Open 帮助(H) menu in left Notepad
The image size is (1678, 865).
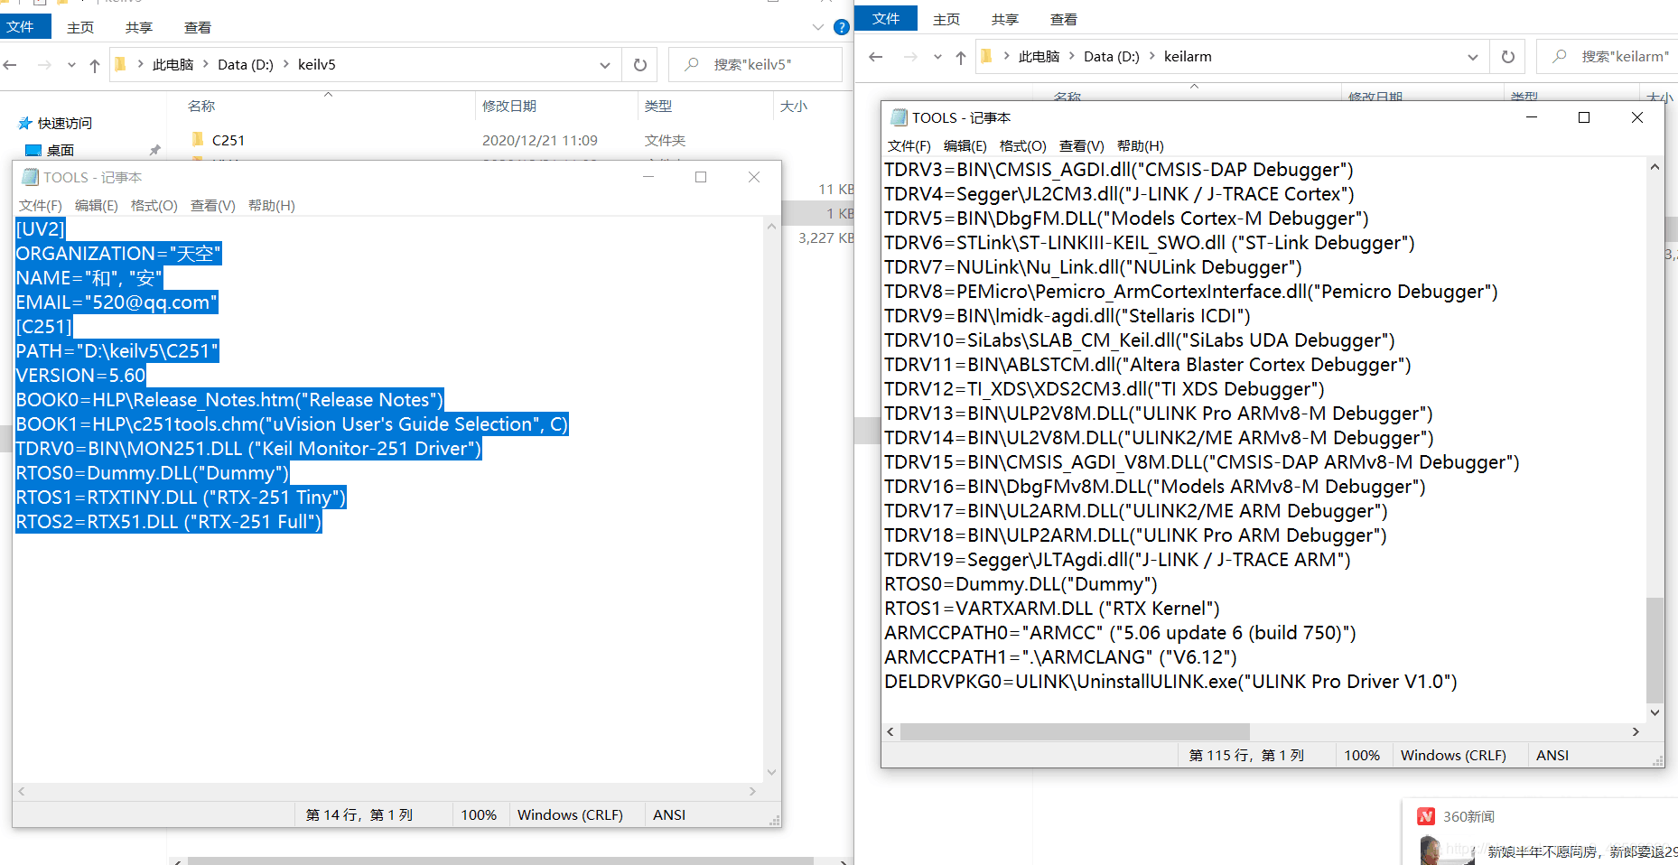coord(272,206)
